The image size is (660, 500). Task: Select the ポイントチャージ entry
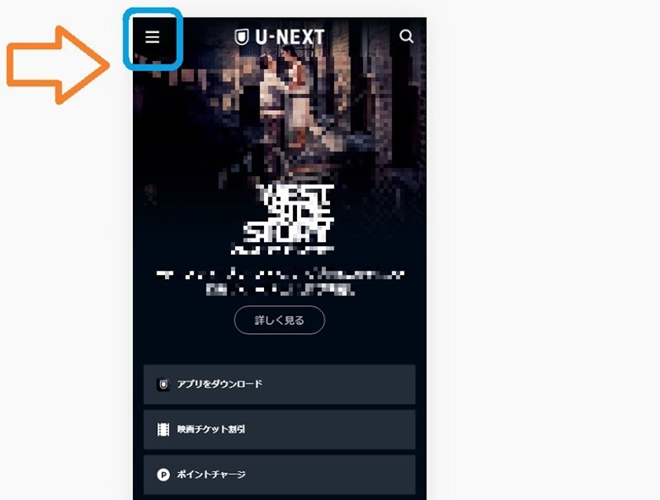(279, 475)
